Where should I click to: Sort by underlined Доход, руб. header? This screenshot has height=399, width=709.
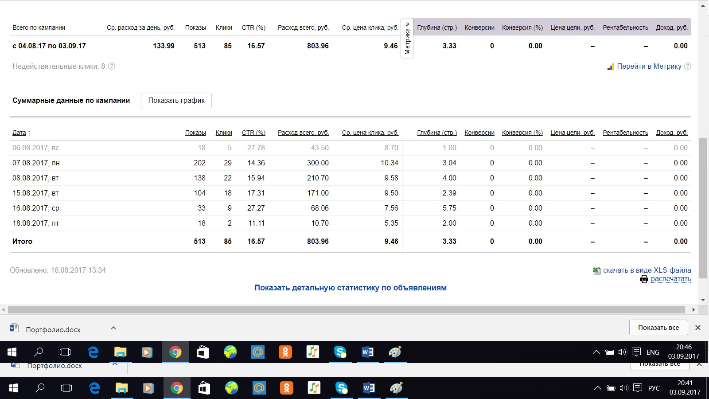(x=672, y=133)
